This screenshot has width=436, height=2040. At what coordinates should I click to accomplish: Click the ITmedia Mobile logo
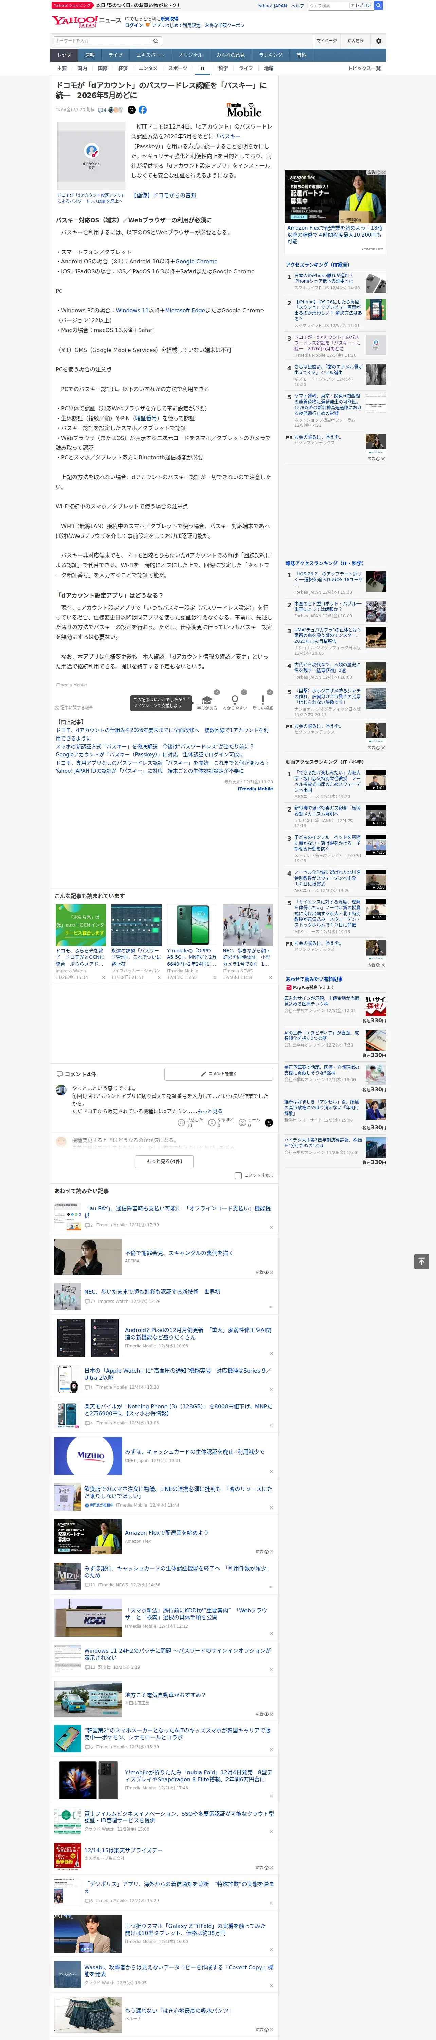coord(244,110)
